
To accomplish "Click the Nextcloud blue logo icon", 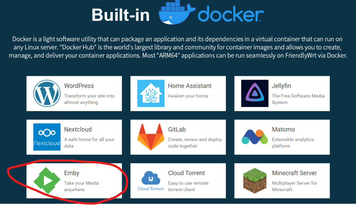I will pos(47,137).
